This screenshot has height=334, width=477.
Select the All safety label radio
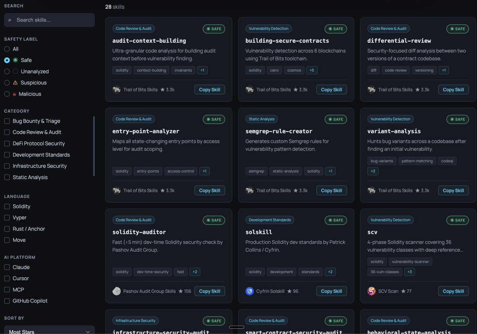[7, 49]
